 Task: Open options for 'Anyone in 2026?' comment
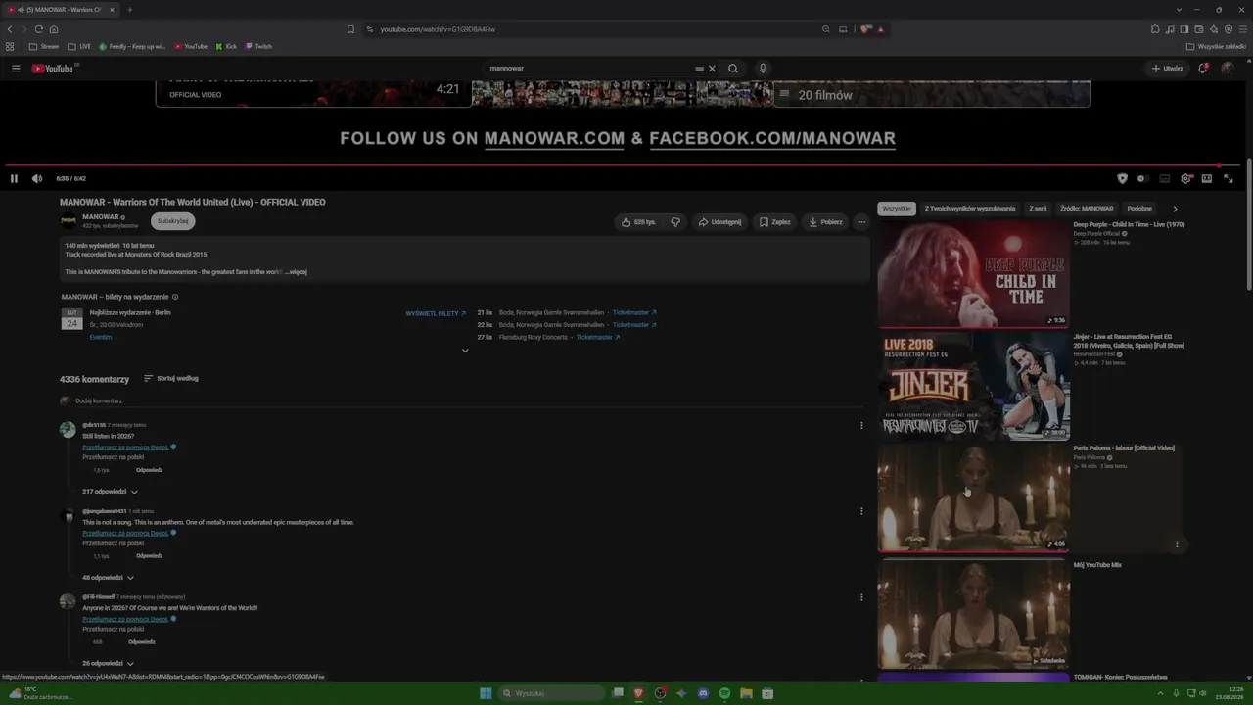click(x=861, y=597)
